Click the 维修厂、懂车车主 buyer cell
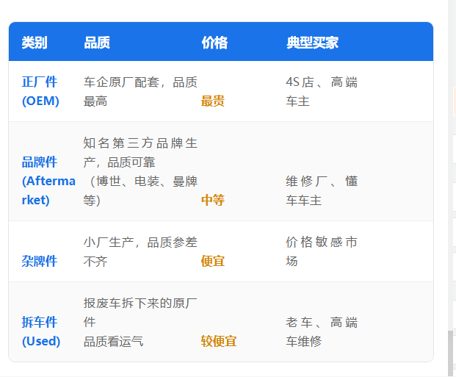Image resolution: width=456 pixels, height=377 pixels. (322, 190)
